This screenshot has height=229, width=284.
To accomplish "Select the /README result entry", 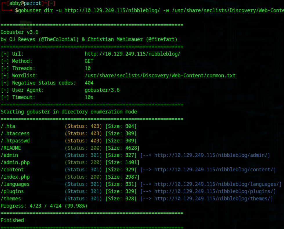I will point(11,148).
